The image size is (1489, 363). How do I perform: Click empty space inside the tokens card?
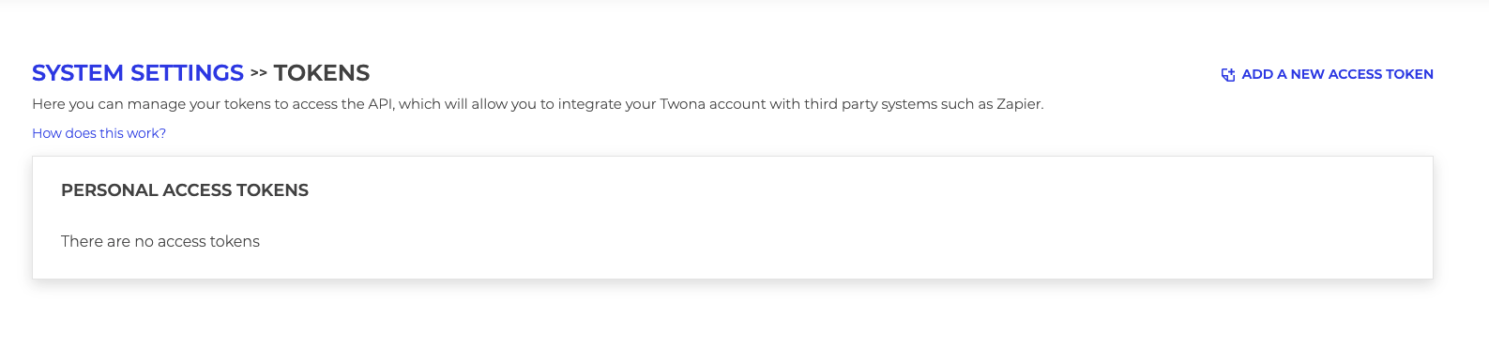point(844,225)
